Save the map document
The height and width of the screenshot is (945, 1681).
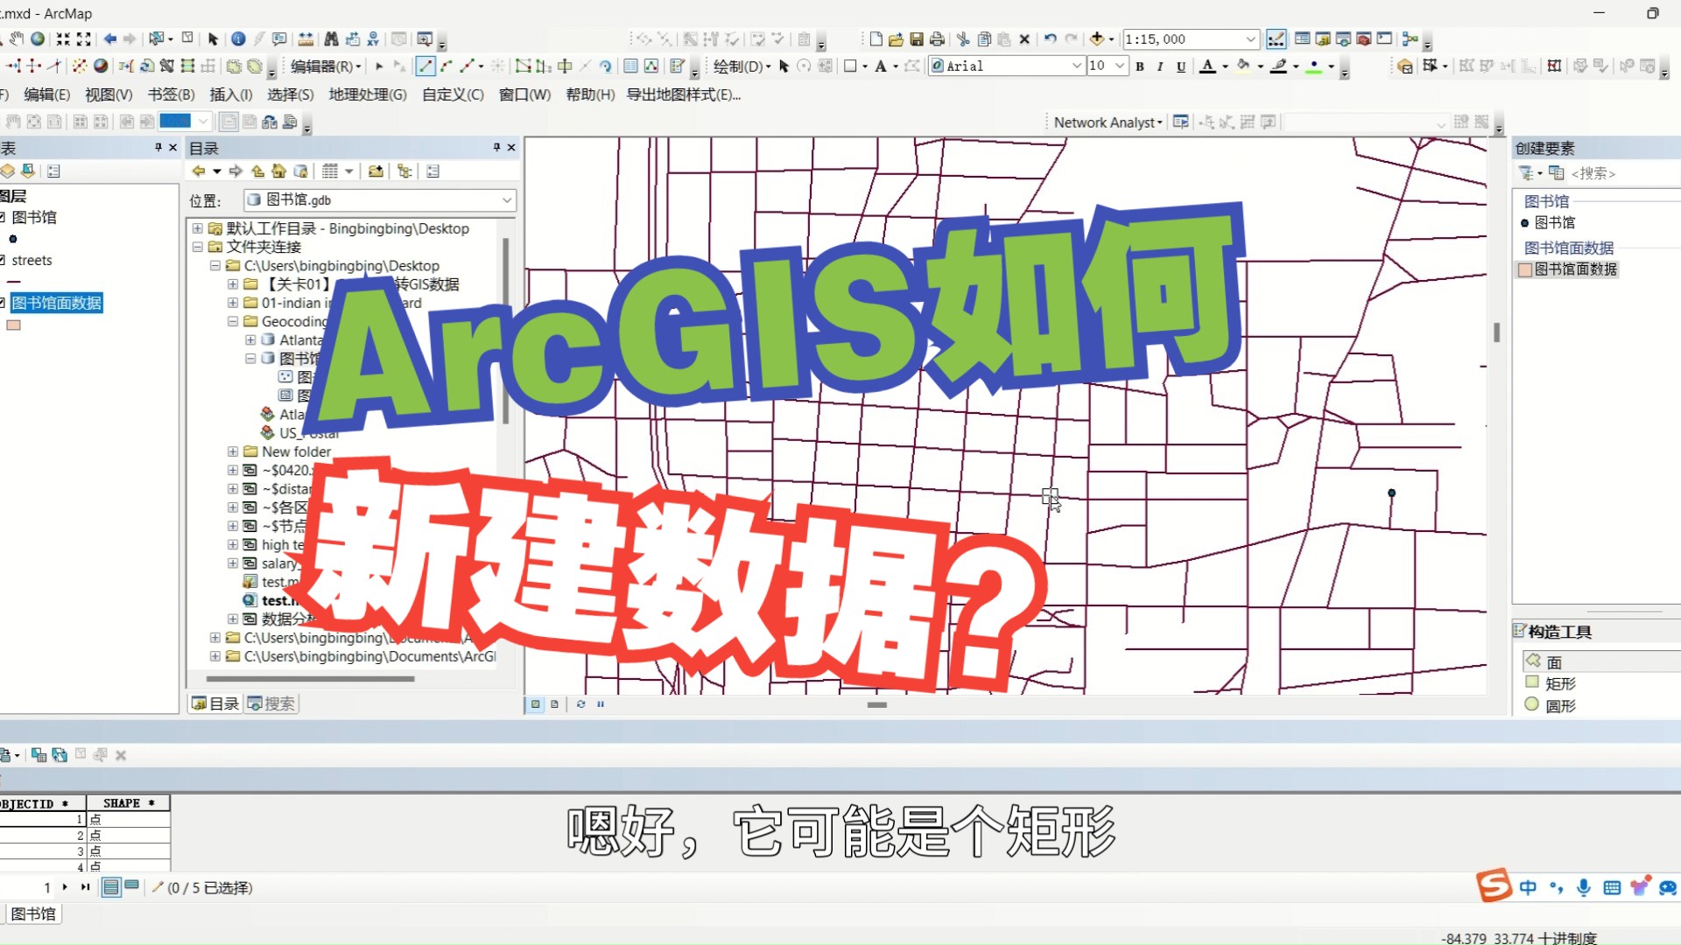(x=917, y=39)
